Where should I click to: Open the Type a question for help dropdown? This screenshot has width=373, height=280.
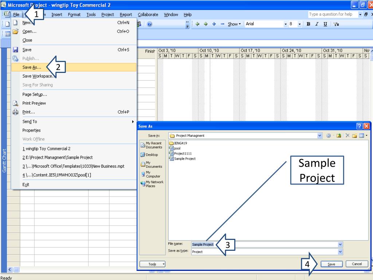coord(360,15)
